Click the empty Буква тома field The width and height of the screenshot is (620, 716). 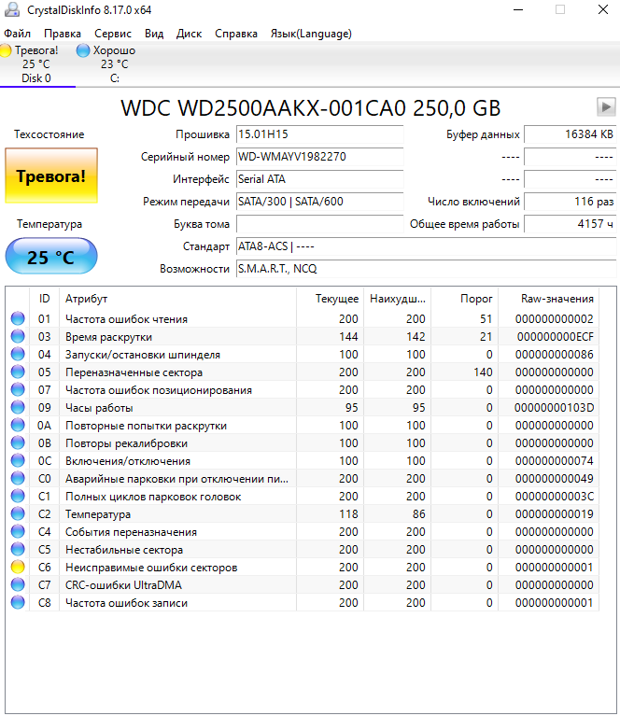pyautogui.click(x=320, y=224)
